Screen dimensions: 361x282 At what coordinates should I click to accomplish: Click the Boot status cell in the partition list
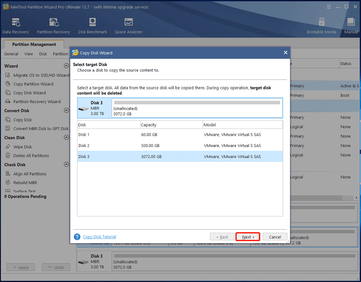[x=345, y=95]
